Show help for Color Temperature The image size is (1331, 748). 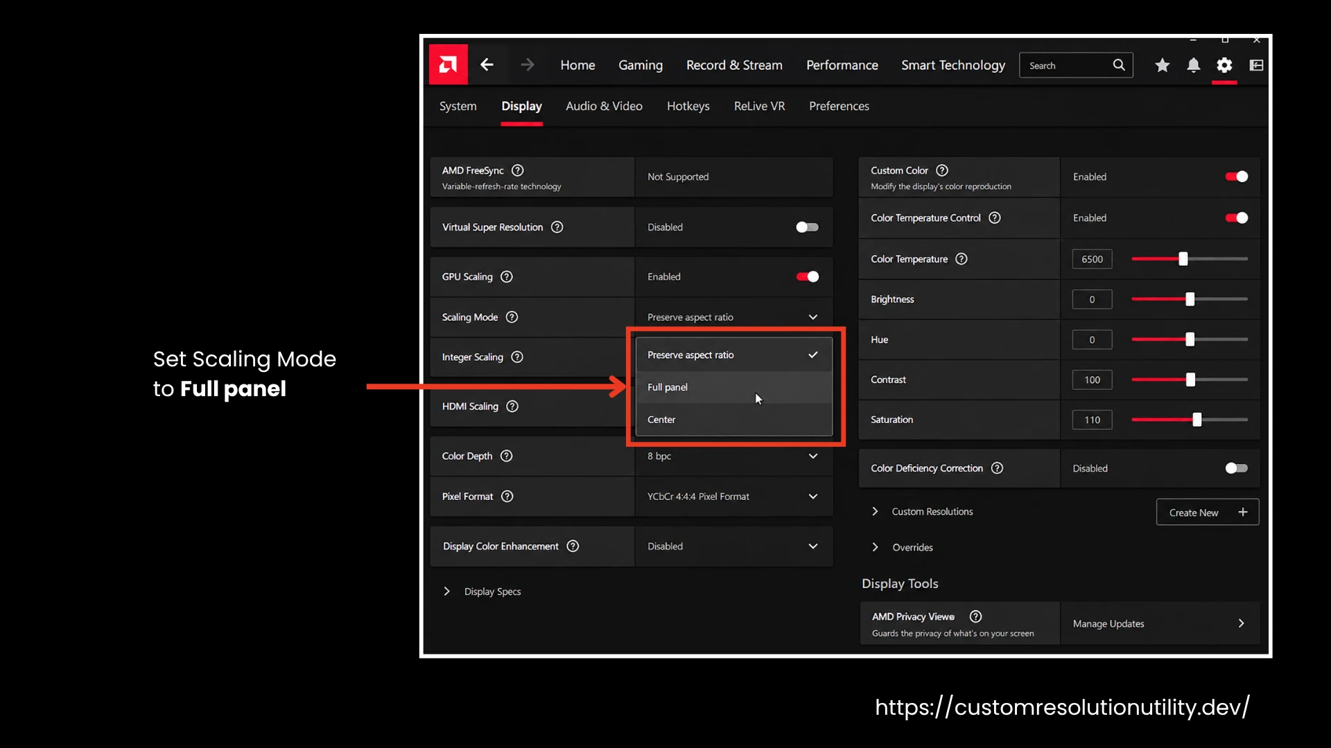click(x=962, y=258)
